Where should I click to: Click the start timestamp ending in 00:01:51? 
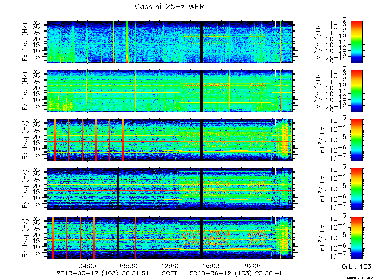coord(103,273)
